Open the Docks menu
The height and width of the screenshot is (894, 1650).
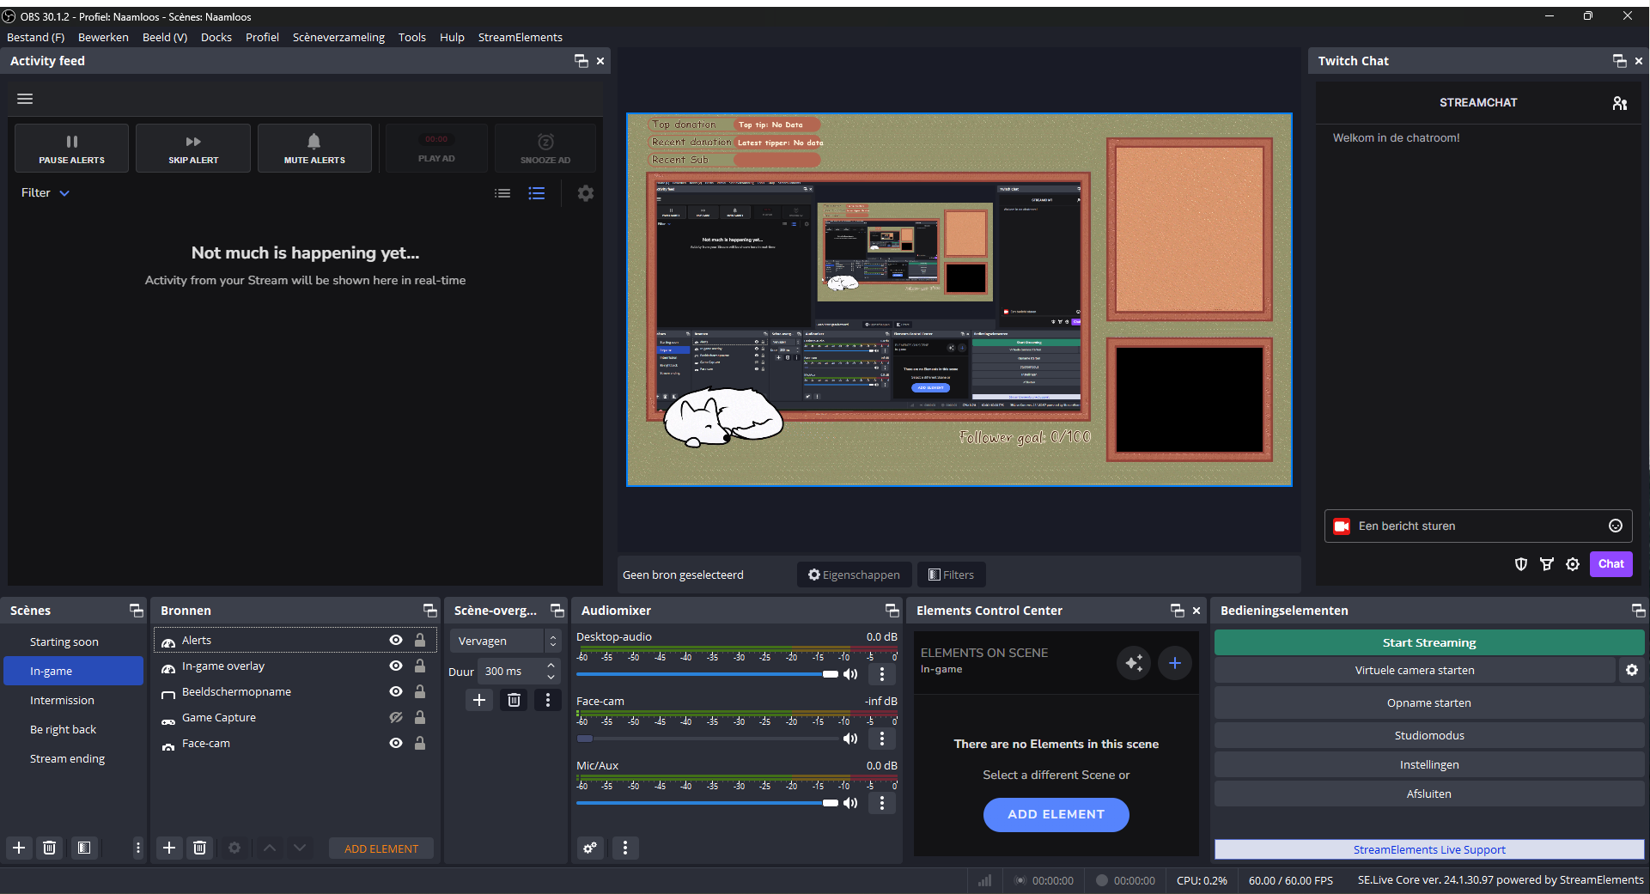[x=216, y=37]
